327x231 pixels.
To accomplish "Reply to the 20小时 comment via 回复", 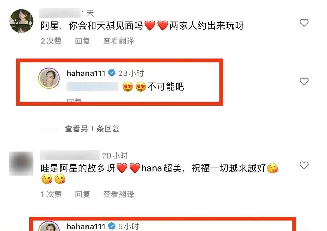I will (x=83, y=194).
